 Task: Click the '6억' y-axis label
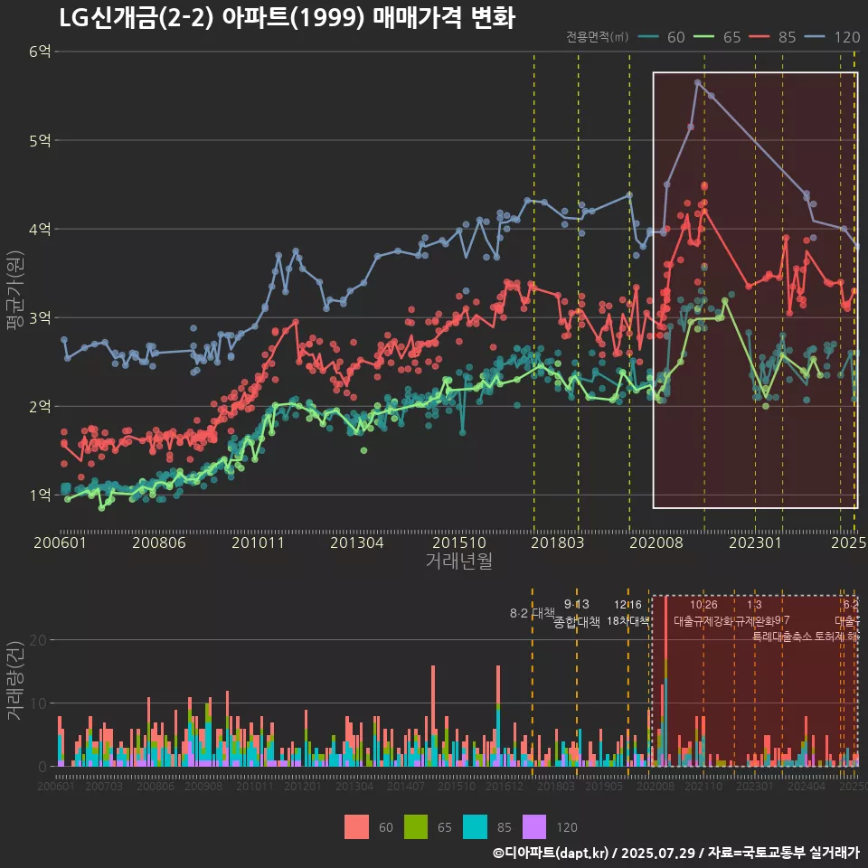(x=40, y=51)
